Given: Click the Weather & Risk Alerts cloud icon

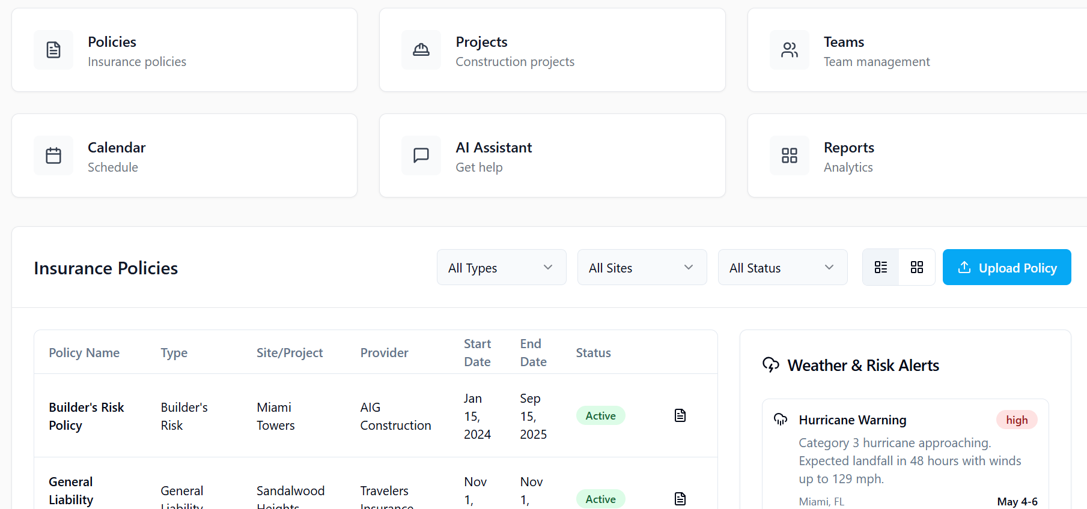Looking at the screenshot, I should (x=771, y=365).
